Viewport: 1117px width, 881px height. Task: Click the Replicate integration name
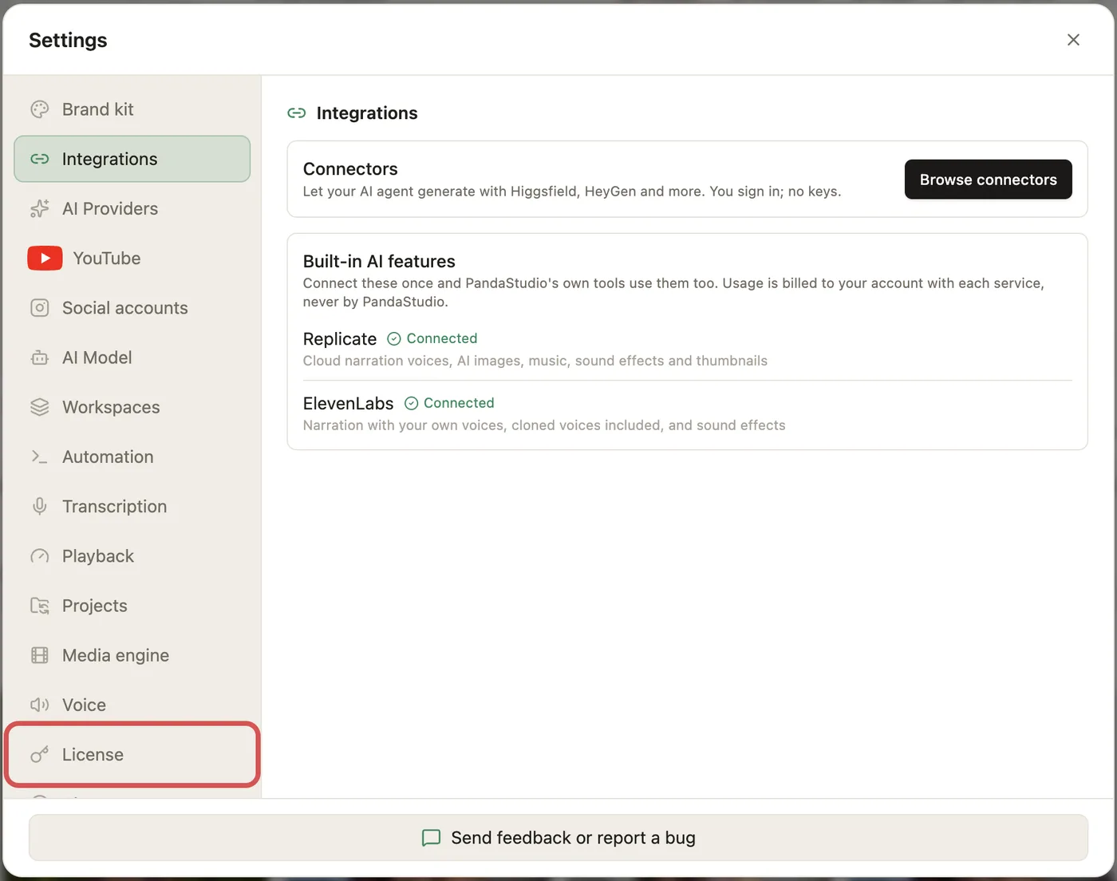340,339
